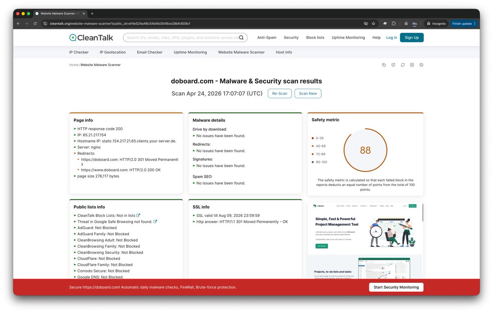Click the key-shaped toolbar icon
The image size is (493, 313).
(x=415, y=24)
